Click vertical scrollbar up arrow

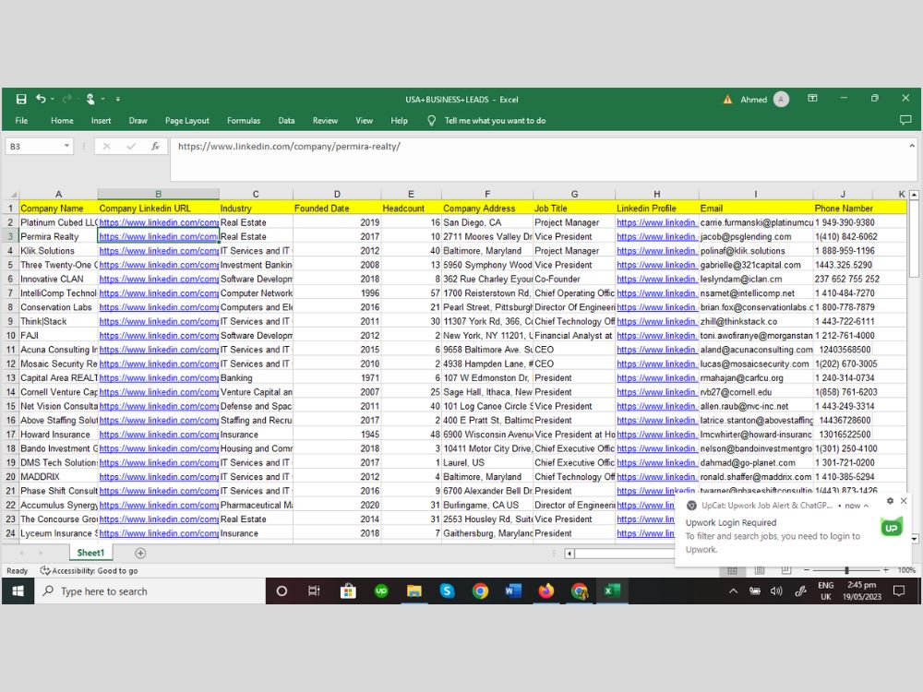click(914, 194)
